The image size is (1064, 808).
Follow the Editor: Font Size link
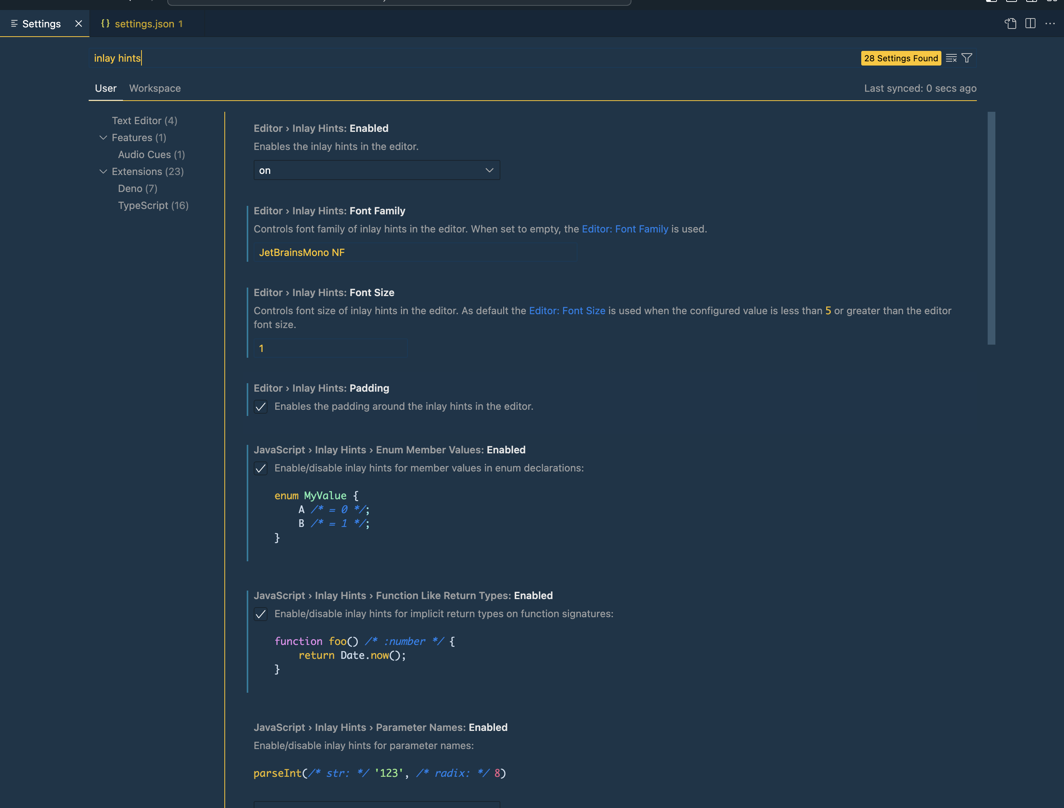click(567, 311)
